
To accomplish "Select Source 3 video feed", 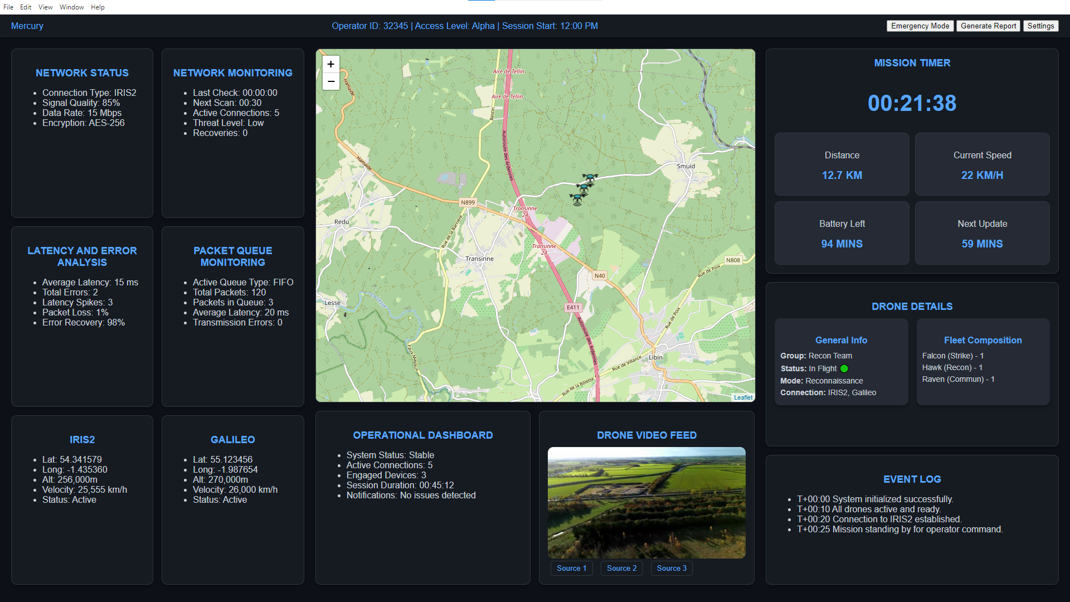I will (x=672, y=568).
